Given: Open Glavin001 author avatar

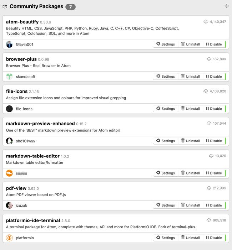Looking at the screenshot, I should pos(9,44).
